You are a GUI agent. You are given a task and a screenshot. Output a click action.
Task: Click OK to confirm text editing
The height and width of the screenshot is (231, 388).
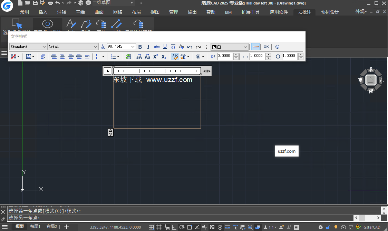[266, 47]
